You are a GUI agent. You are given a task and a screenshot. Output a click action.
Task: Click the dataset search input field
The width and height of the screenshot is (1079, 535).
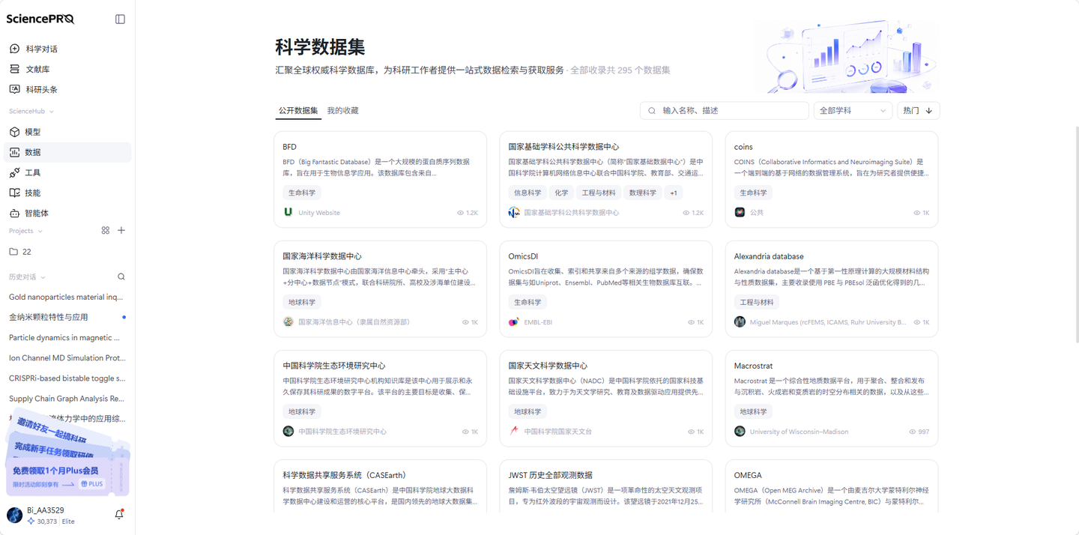724,111
